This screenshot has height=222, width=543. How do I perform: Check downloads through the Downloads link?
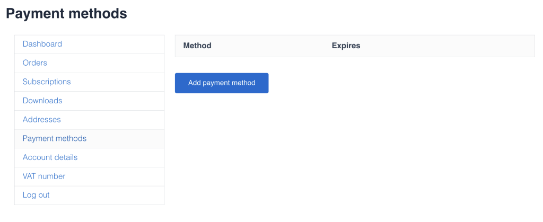point(42,101)
